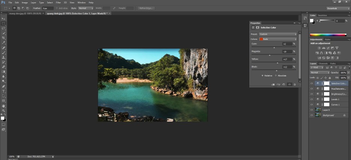This screenshot has height=160, width=351.
Task: Select the Absolute method radio button
Action: (x=276, y=76)
